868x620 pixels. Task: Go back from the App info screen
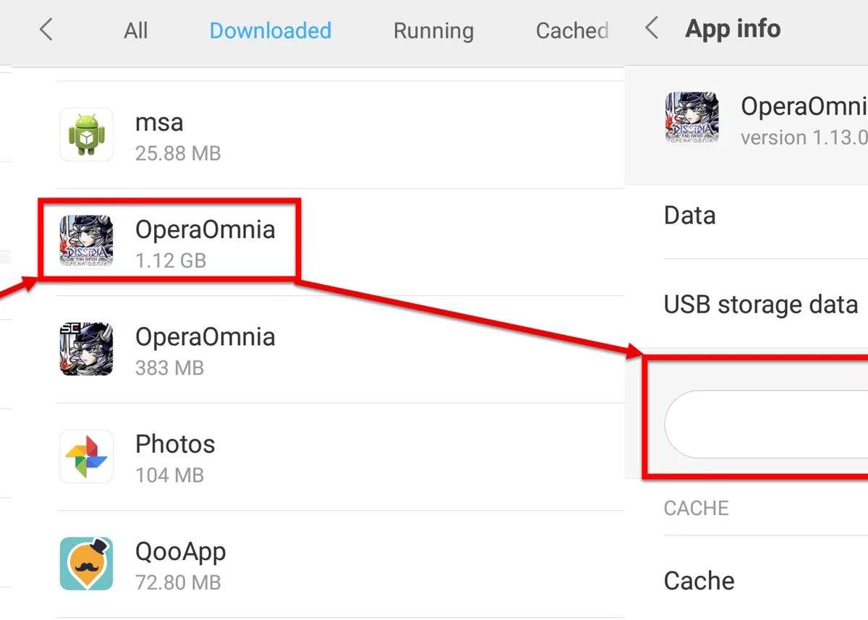tap(652, 29)
